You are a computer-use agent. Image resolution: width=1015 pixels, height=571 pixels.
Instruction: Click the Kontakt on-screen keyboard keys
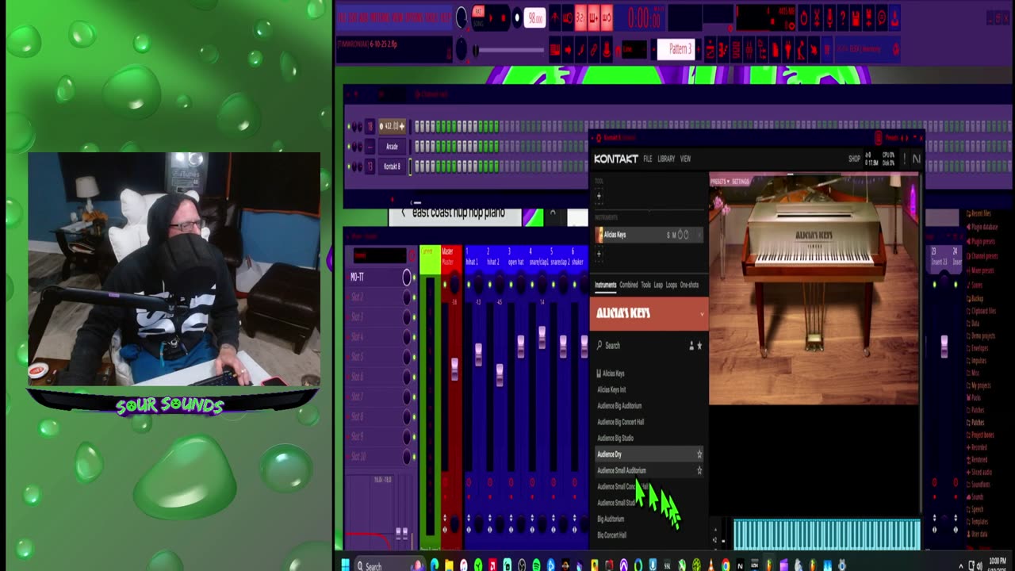826,535
